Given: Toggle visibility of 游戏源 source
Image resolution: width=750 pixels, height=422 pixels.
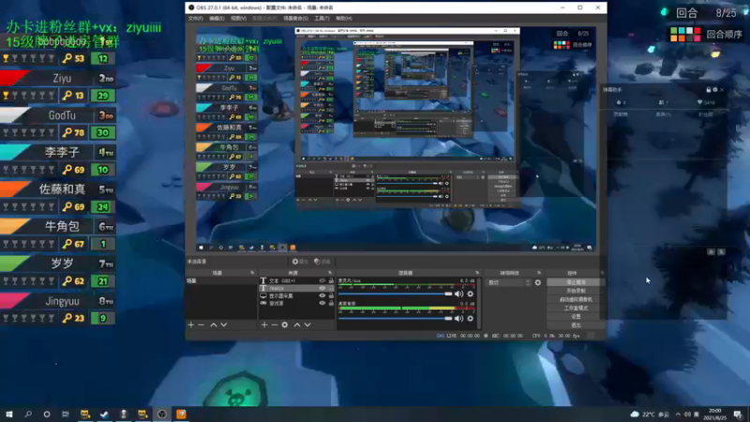Looking at the screenshot, I should 322,303.
